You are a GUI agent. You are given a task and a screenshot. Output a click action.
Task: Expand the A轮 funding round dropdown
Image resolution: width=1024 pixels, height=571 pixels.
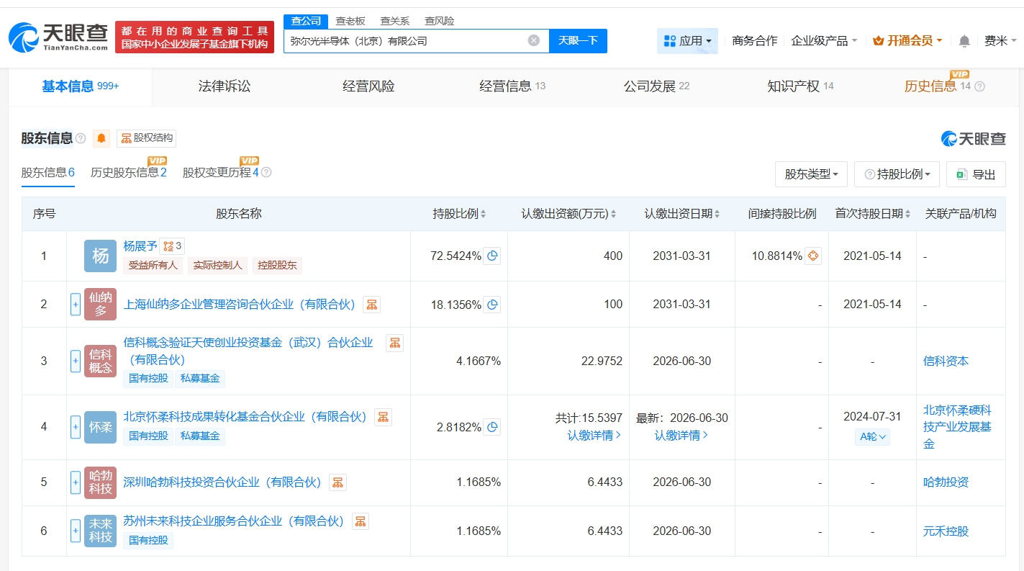pos(872,436)
